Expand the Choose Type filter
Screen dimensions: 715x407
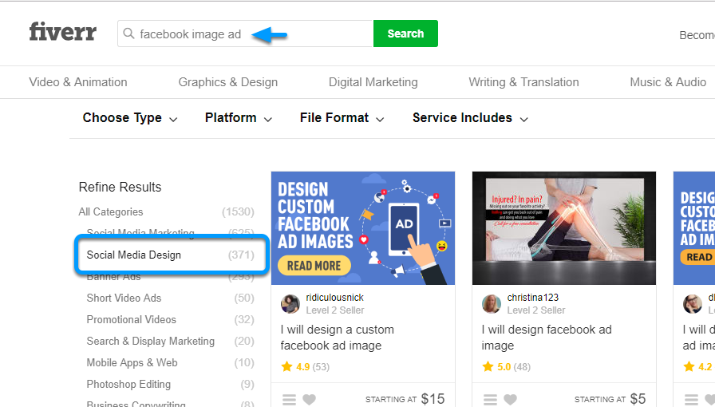(130, 118)
